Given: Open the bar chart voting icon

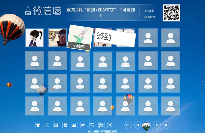Looking at the screenshot, I should pyautogui.click(x=74, y=125).
